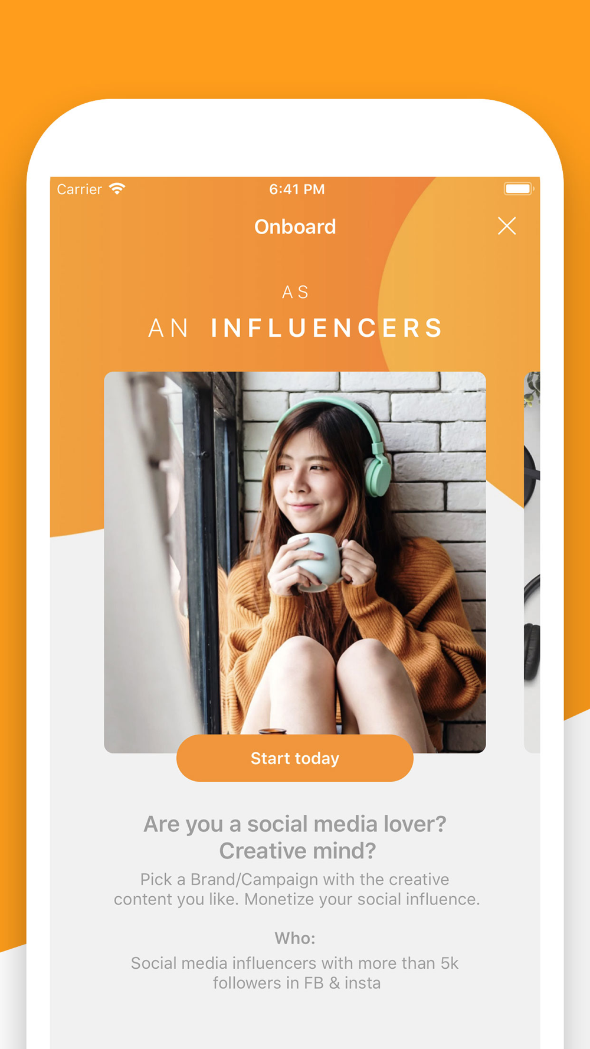The height and width of the screenshot is (1049, 590).
Task: Tap the 'Creative mind?' headline line
Action: (x=297, y=851)
